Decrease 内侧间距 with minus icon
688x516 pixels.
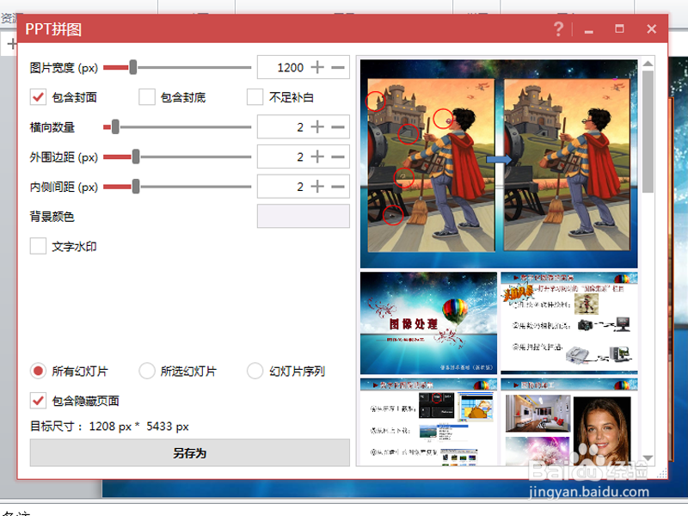pos(338,187)
